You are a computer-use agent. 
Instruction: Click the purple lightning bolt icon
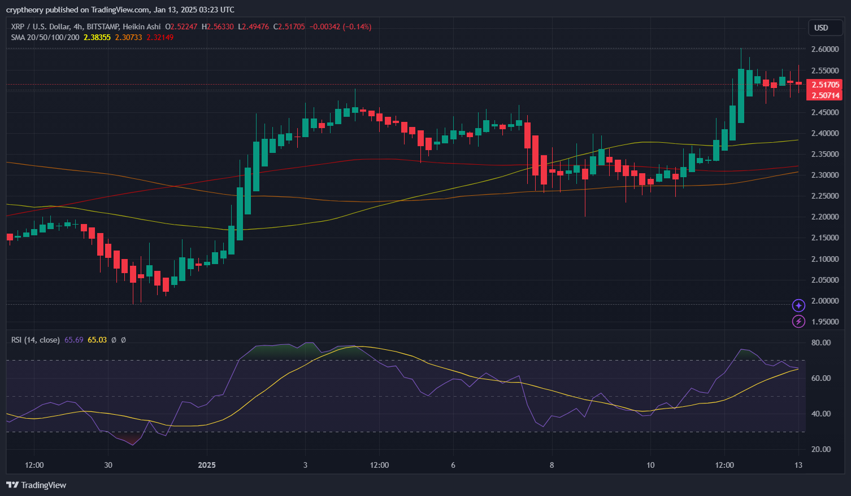798,321
